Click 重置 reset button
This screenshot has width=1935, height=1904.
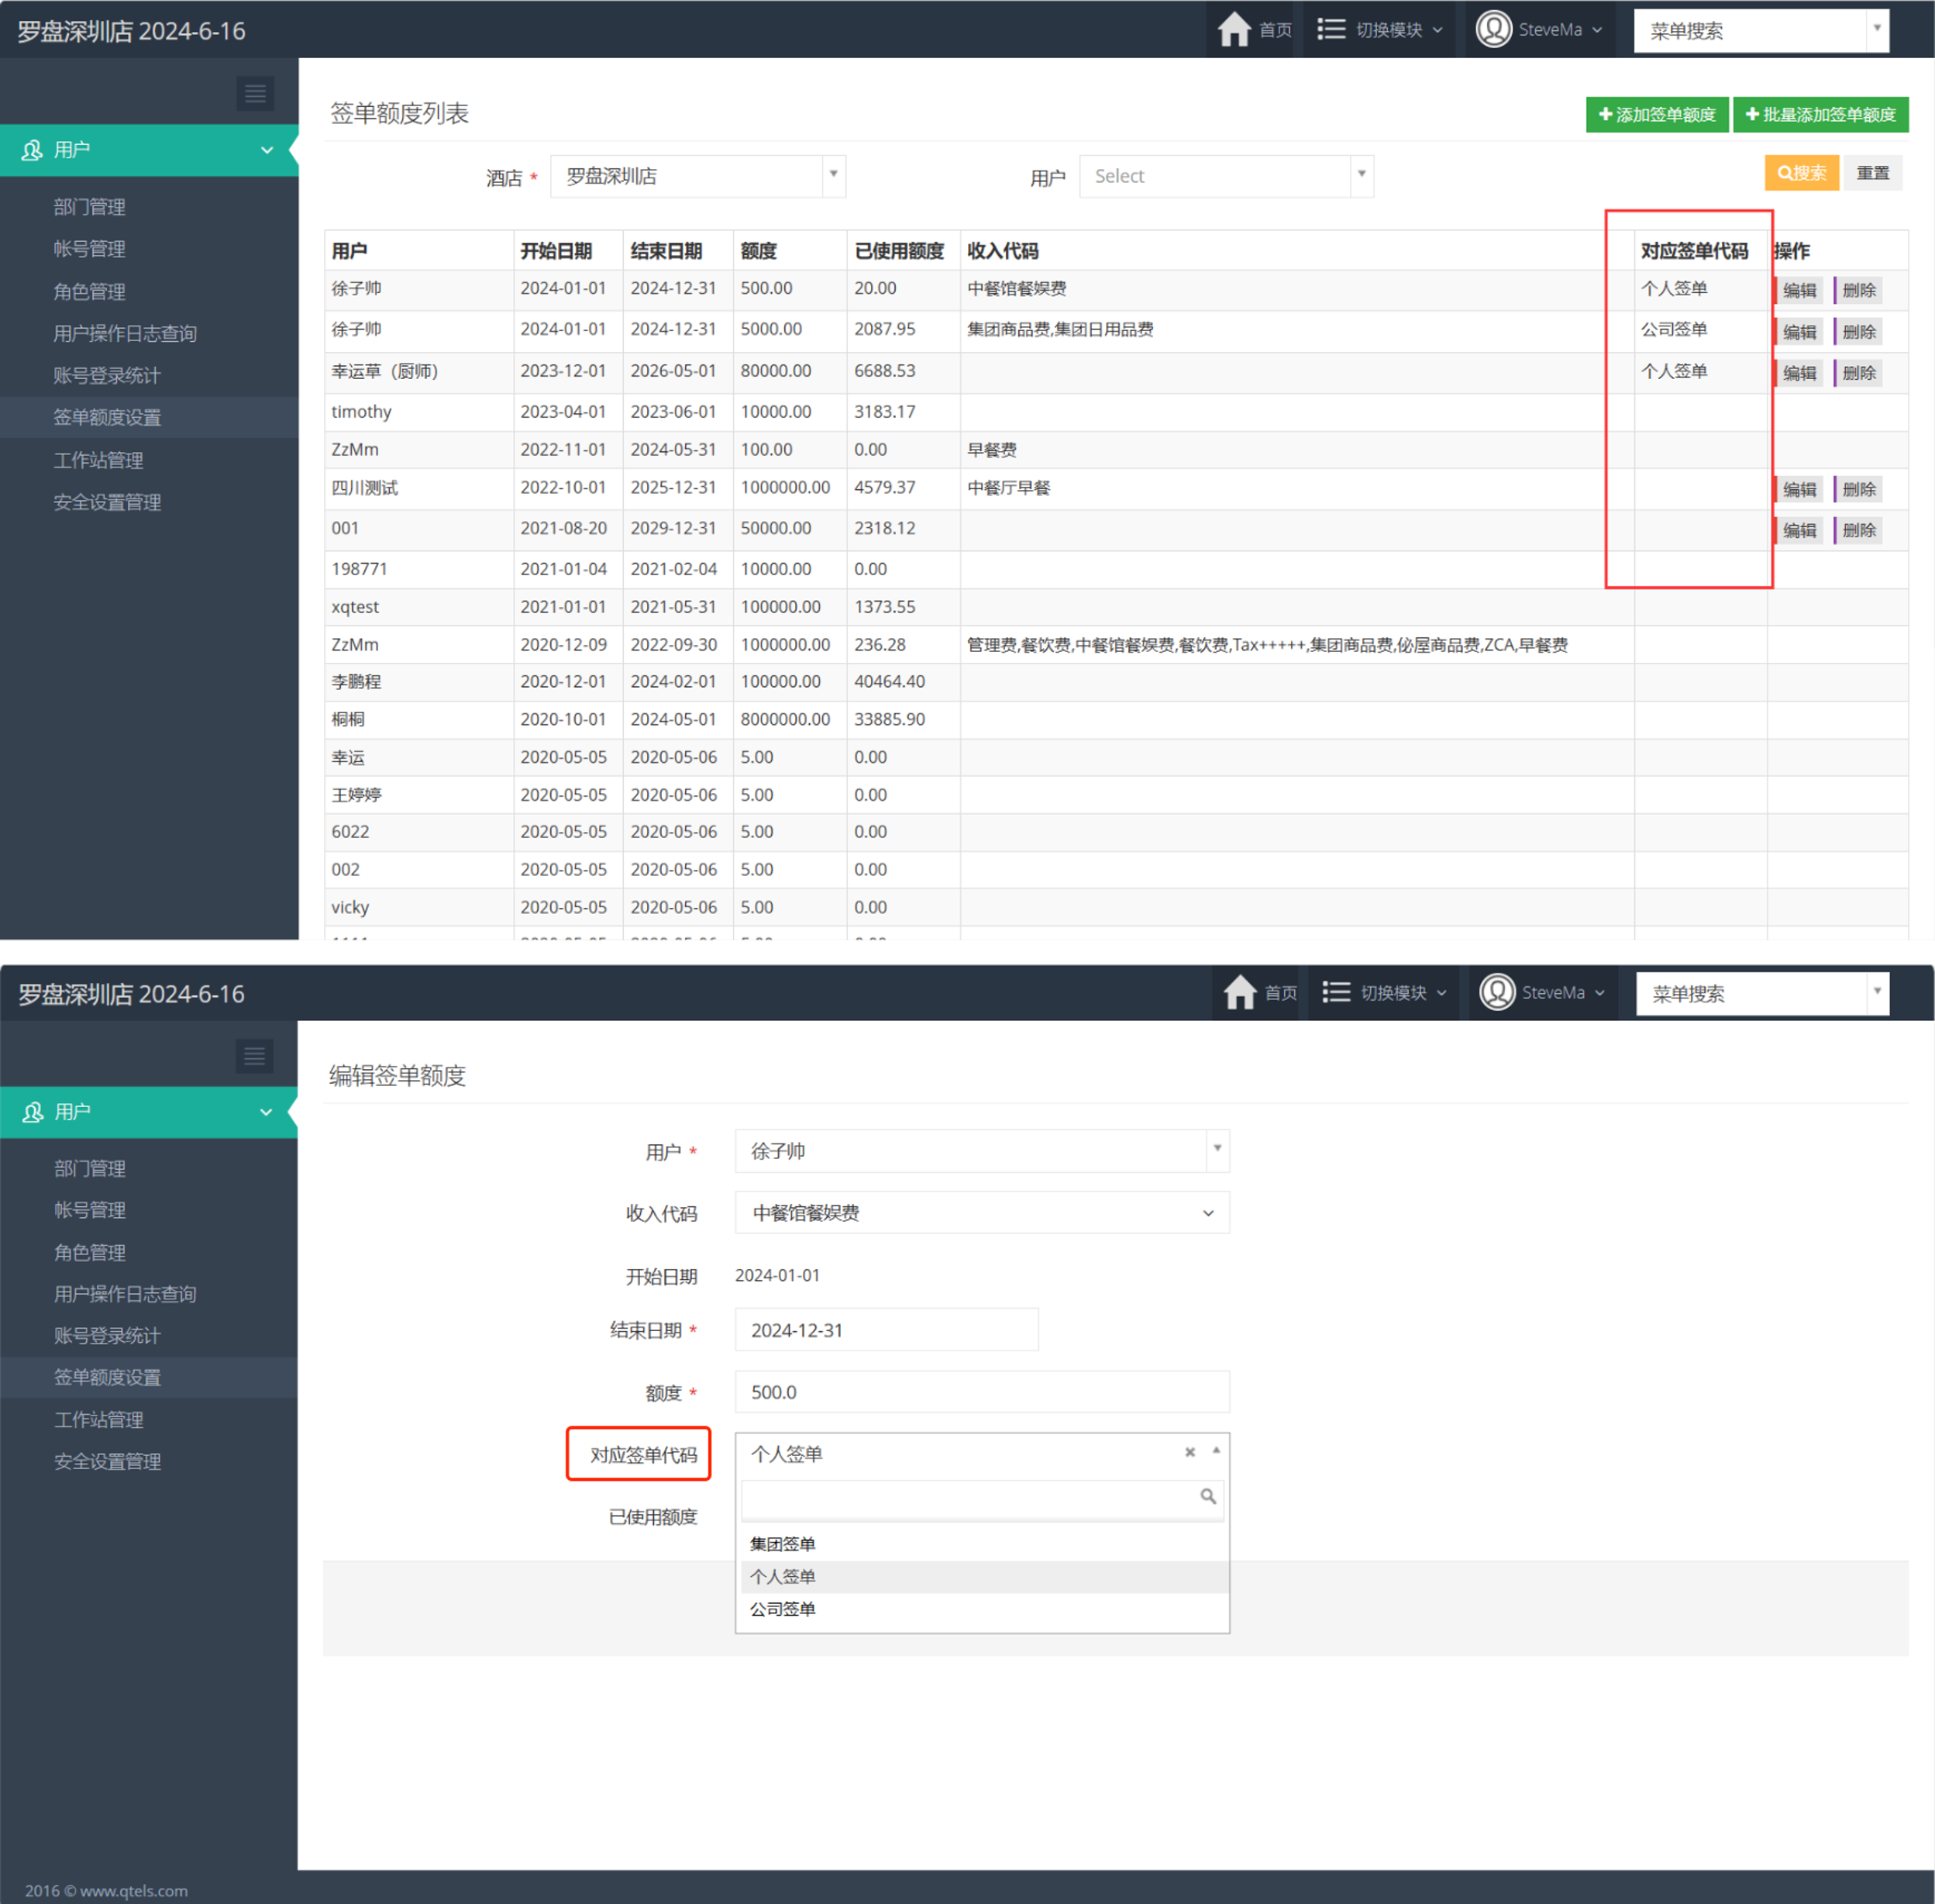[1872, 173]
